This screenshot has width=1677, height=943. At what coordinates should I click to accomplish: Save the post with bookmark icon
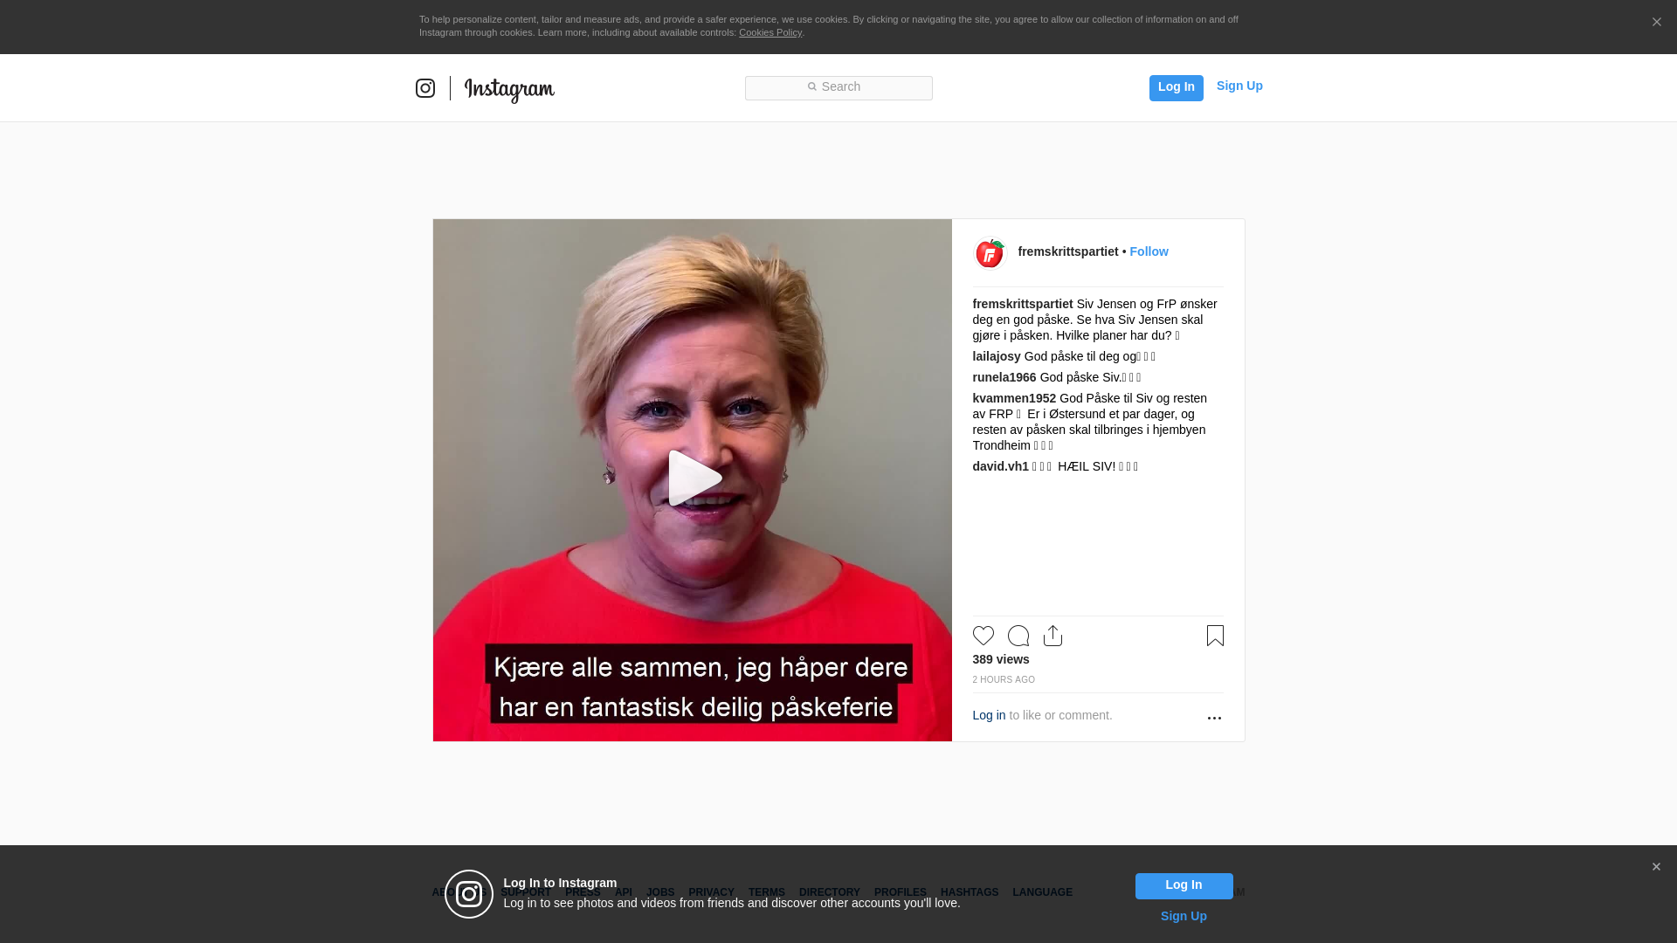point(1215,636)
